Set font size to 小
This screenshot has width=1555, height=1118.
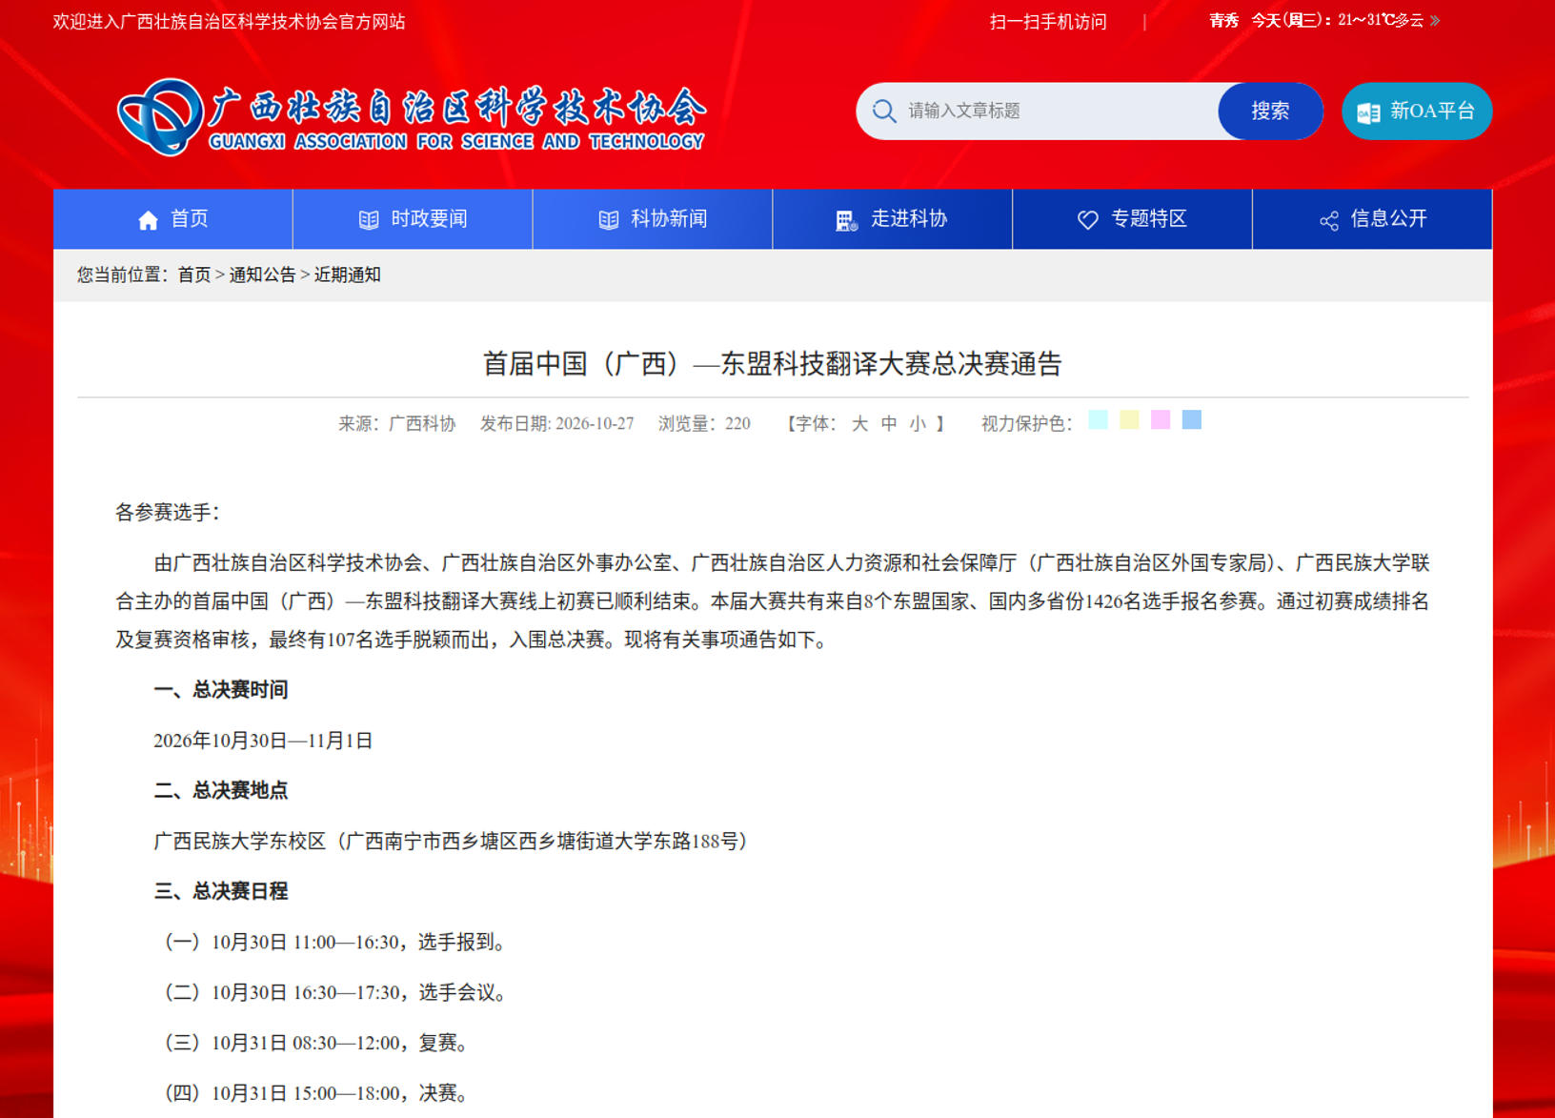[x=918, y=423]
